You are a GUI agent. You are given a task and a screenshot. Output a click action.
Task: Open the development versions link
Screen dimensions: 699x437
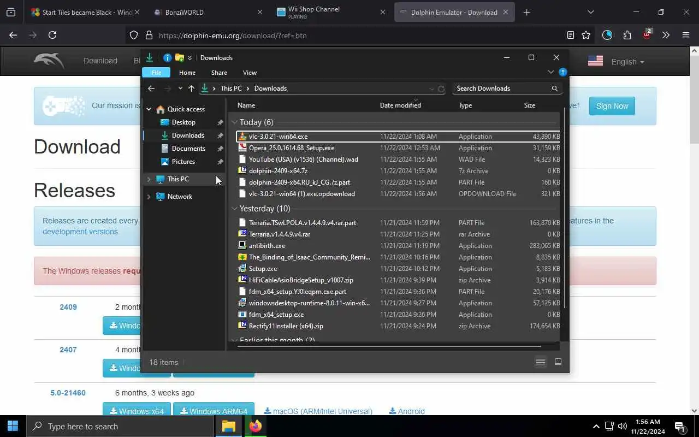coord(80,232)
